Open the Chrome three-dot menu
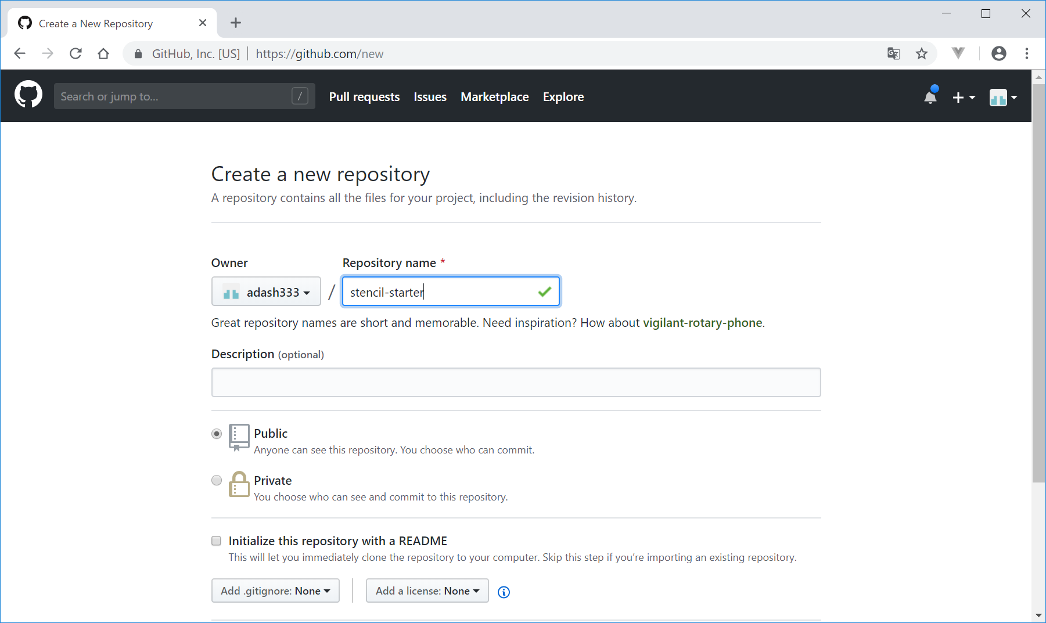This screenshot has height=623, width=1046. coord(1027,53)
